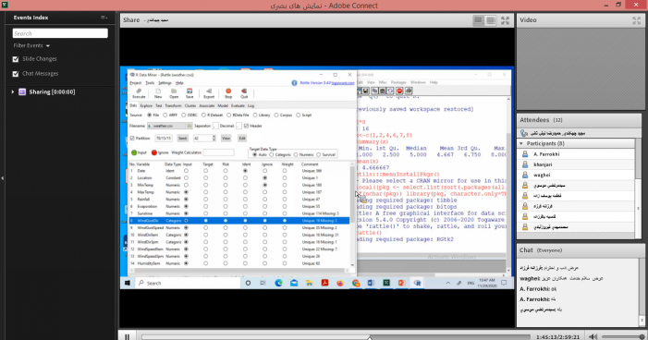The width and height of the screenshot is (648, 340).
Task: Pause the recording playback
Action: pyautogui.click(x=127, y=336)
